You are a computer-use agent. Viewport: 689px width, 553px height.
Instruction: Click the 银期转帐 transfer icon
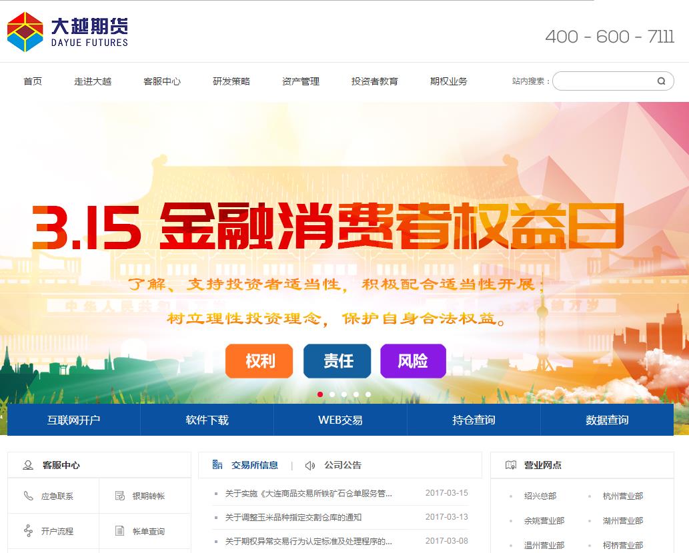(119, 496)
